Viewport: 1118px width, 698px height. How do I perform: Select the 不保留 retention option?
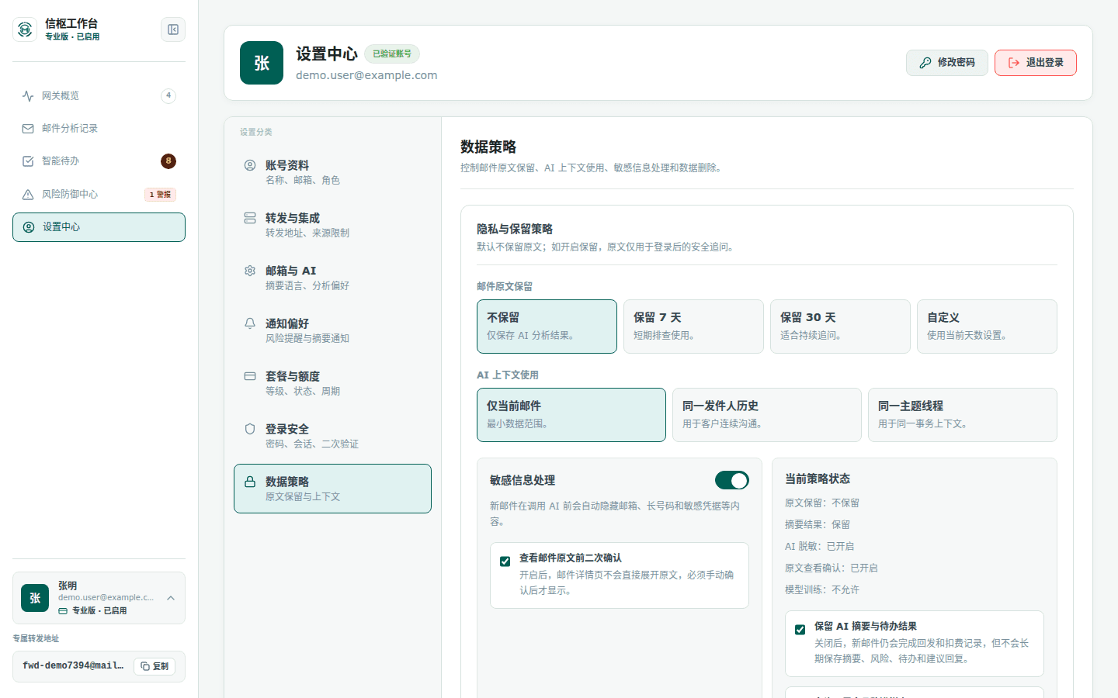click(x=547, y=327)
